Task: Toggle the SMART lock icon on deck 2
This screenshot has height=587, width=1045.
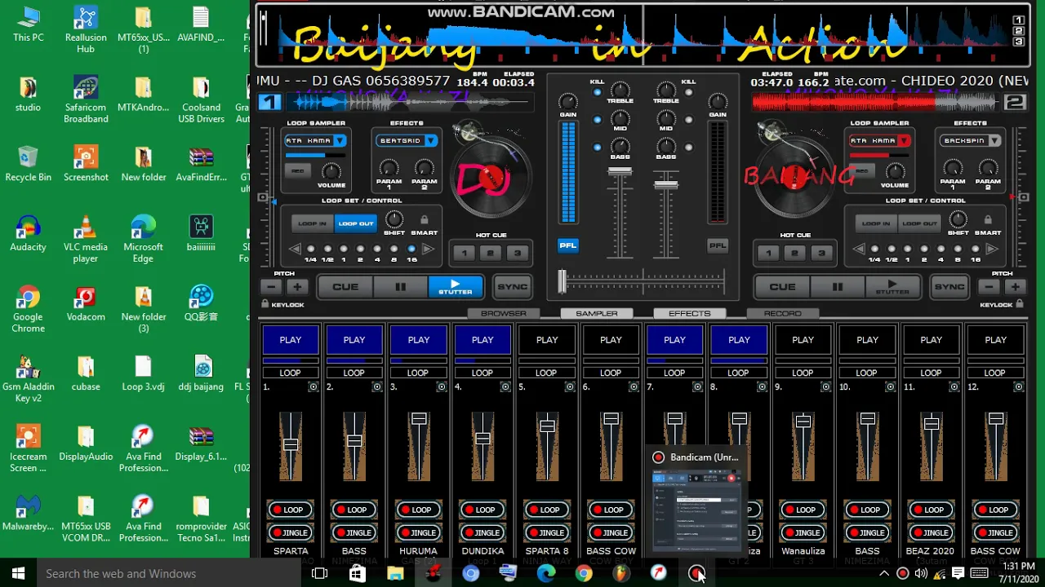Action: click(988, 220)
